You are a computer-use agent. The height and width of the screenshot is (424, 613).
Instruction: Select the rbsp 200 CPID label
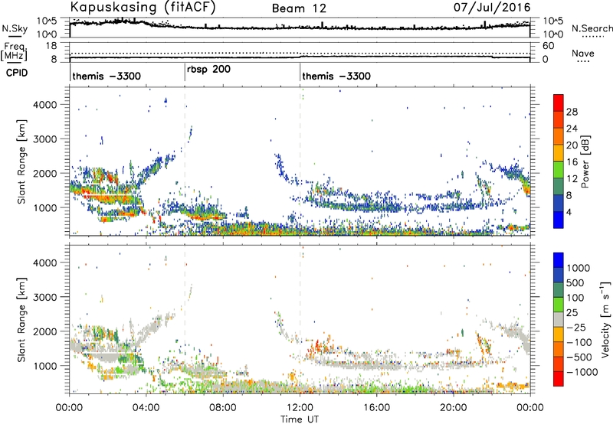pyautogui.click(x=208, y=70)
